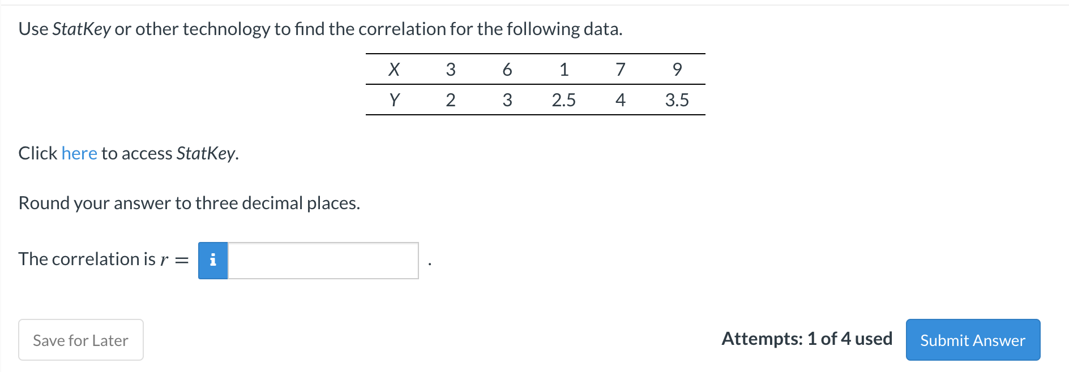Select the data table header row

point(535,69)
